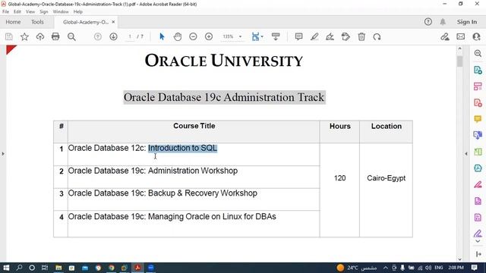Screen dimensions: 486x273
Task: Open Fill & Sign pen icon at toolbar right
Action: (x=445, y=36)
